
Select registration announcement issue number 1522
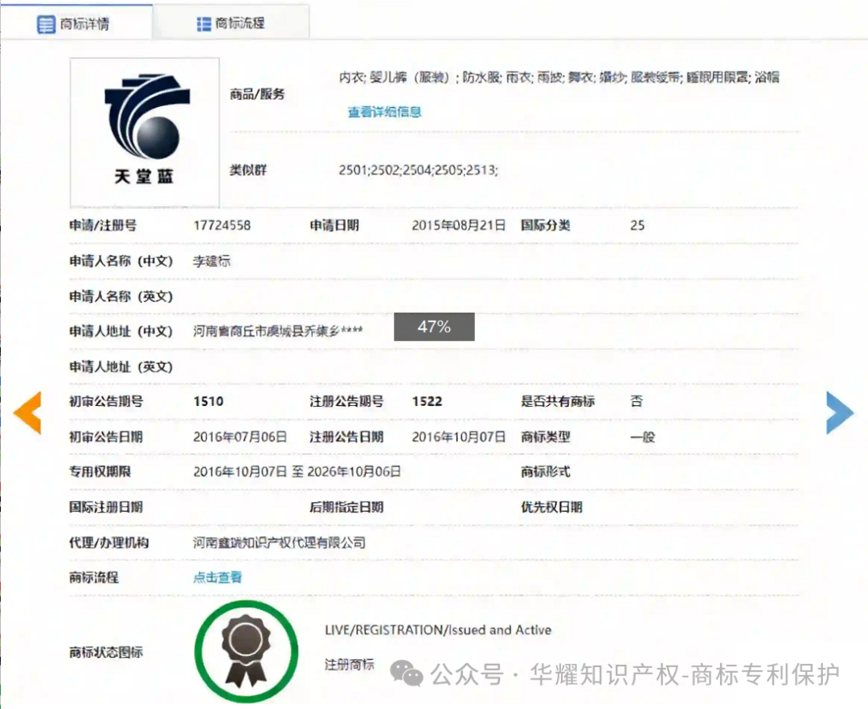[x=427, y=401]
